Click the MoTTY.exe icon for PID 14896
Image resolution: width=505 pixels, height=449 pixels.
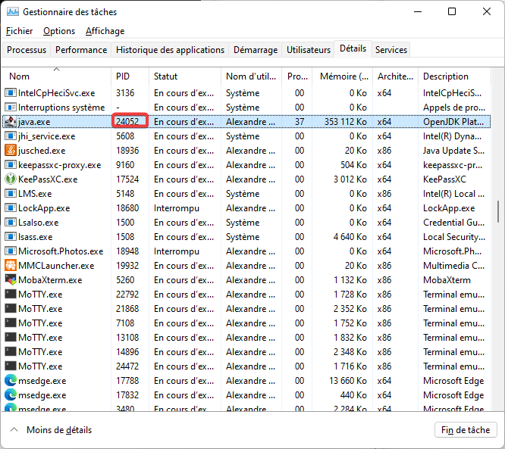(x=11, y=351)
